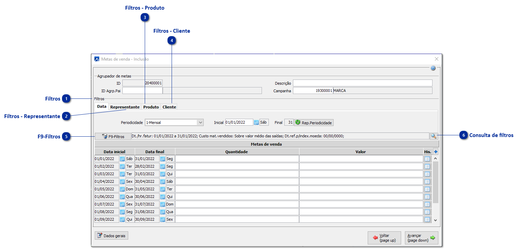
Task: Open calendar for Data inicial 01/01/2022
Action: pos(122,159)
